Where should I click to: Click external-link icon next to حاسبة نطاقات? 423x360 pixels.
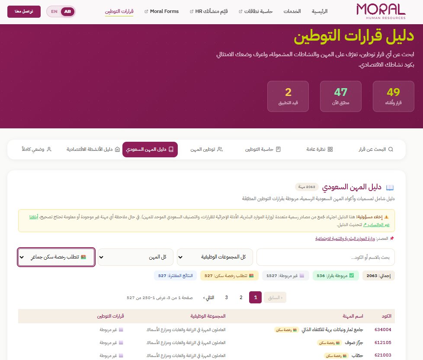tap(240, 12)
